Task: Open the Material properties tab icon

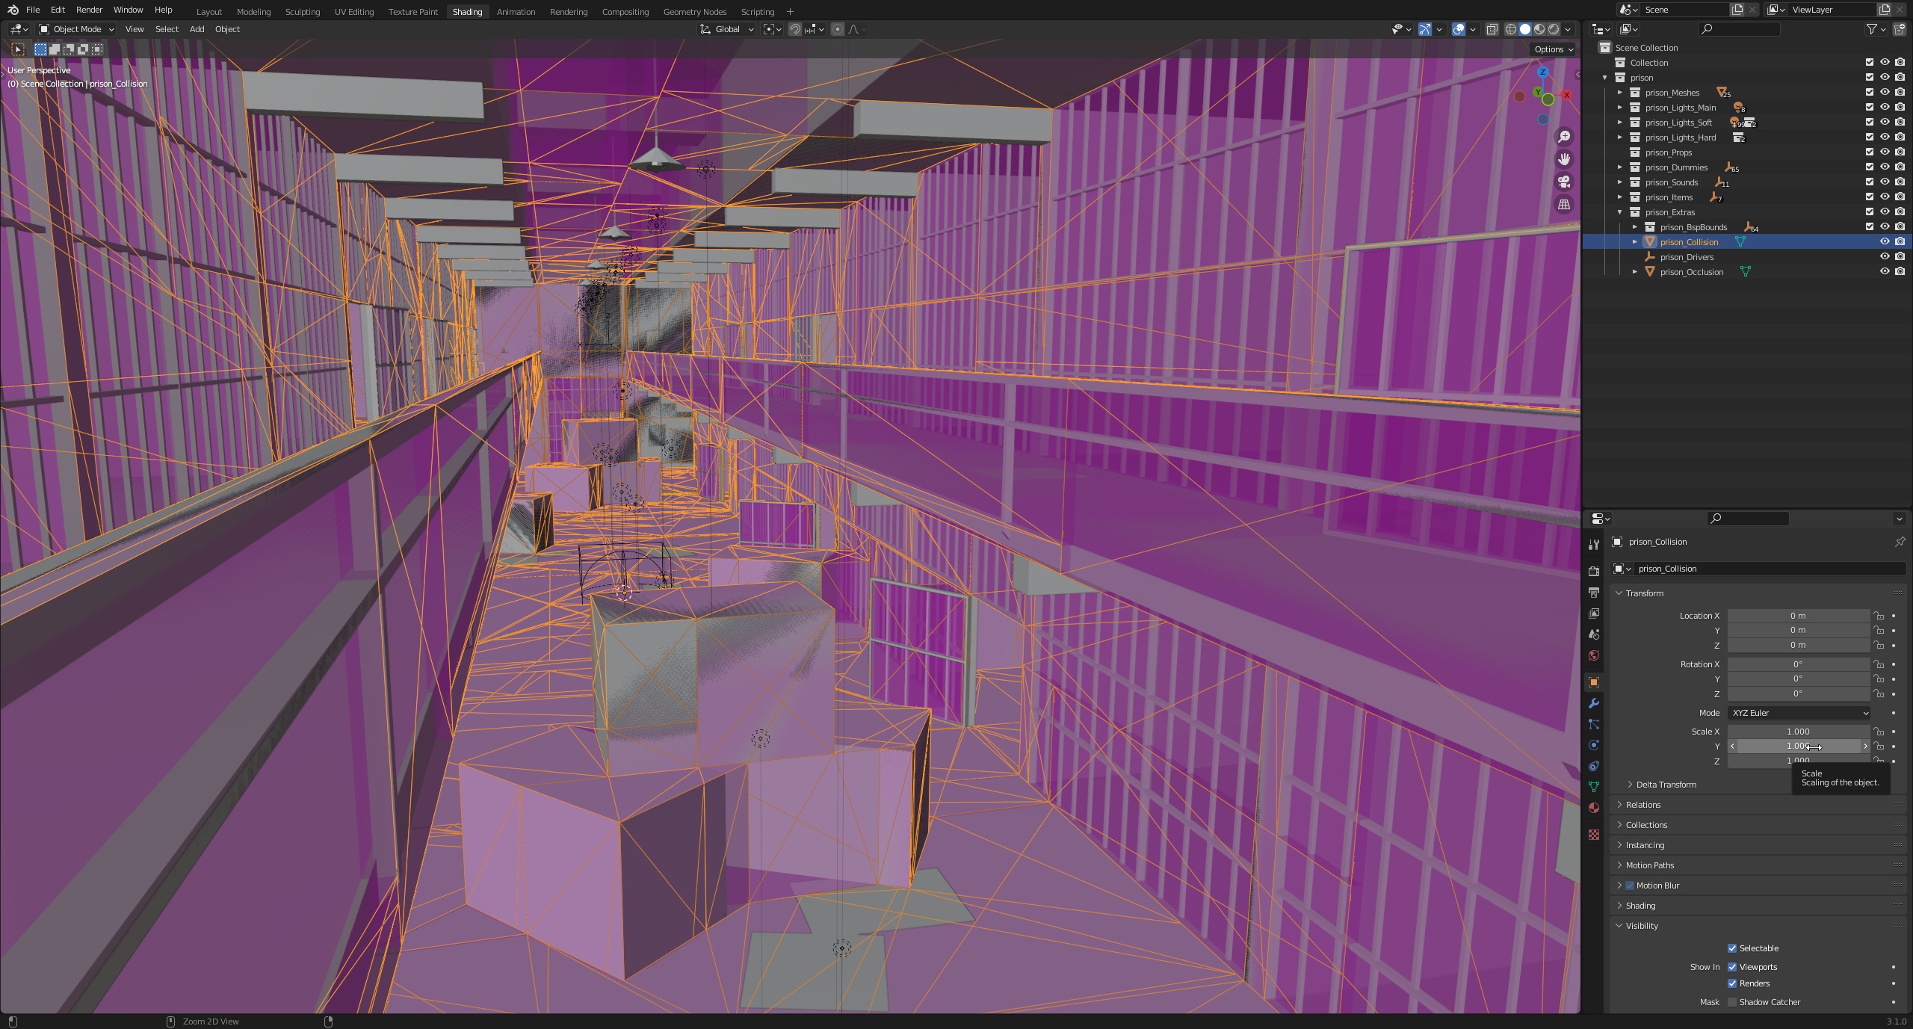Action: pos(1594,808)
